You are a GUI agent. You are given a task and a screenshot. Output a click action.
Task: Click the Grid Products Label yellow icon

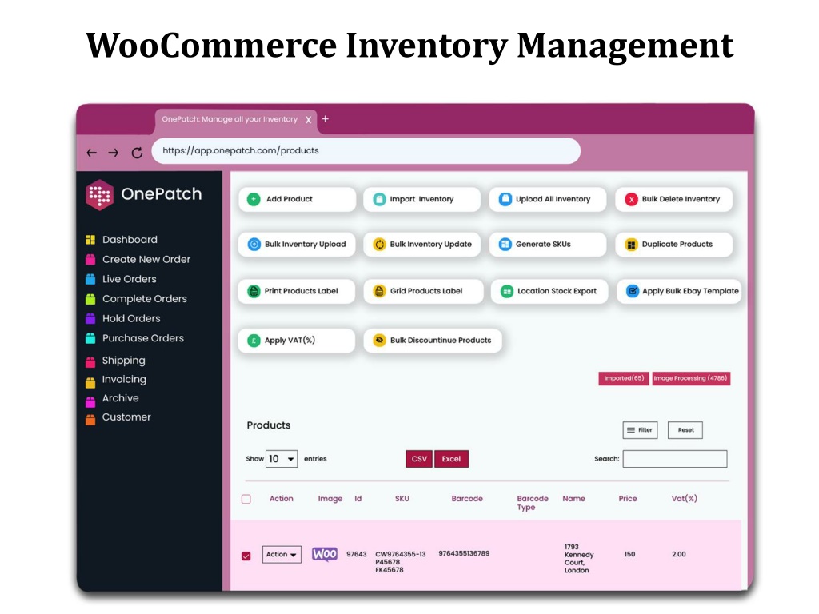pyautogui.click(x=379, y=291)
